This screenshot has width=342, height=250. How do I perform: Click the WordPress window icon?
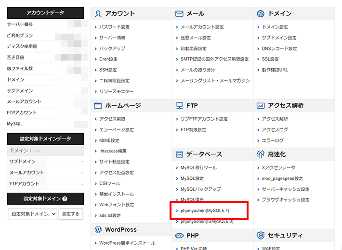98,230
